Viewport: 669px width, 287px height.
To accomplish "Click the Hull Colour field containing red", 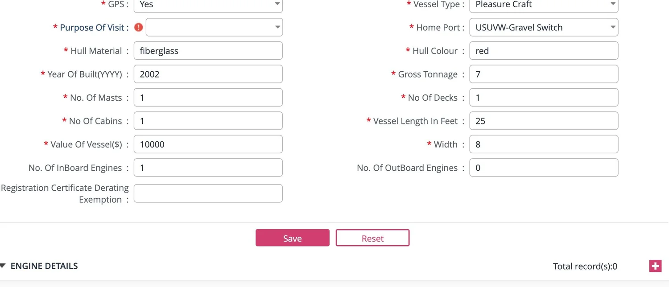I will (x=544, y=51).
